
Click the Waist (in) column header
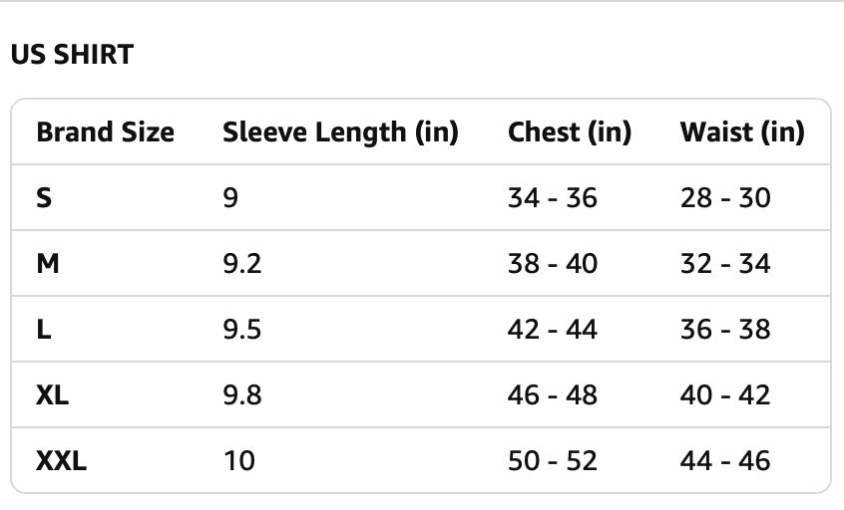[741, 132]
